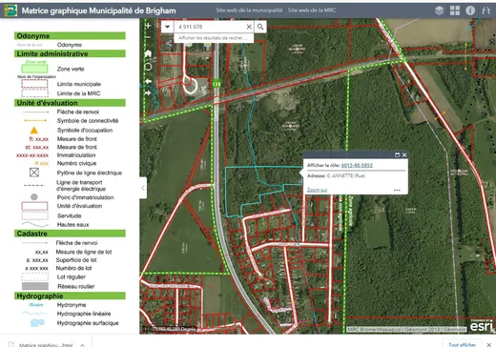
Task: Open the info about widget
Action: (x=470, y=10)
